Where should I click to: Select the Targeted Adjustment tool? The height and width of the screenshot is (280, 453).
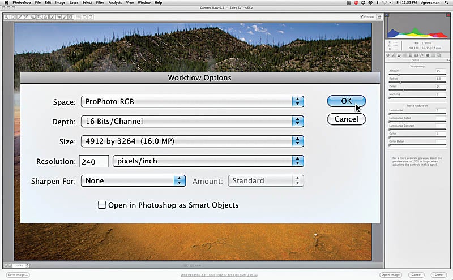pyautogui.click(x=32, y=17)
